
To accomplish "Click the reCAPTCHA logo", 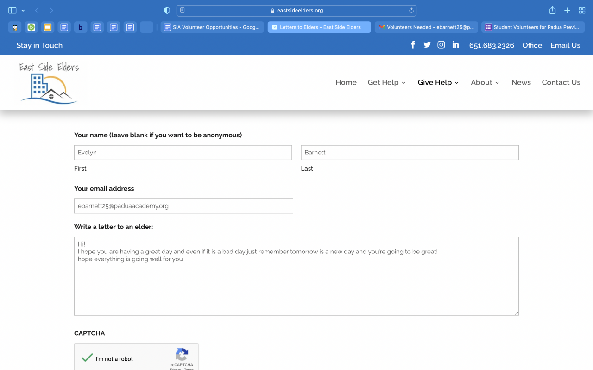I will tap(182, 355).
